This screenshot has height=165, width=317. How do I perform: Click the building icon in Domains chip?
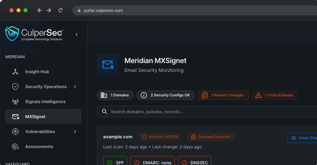click(104, 95)
